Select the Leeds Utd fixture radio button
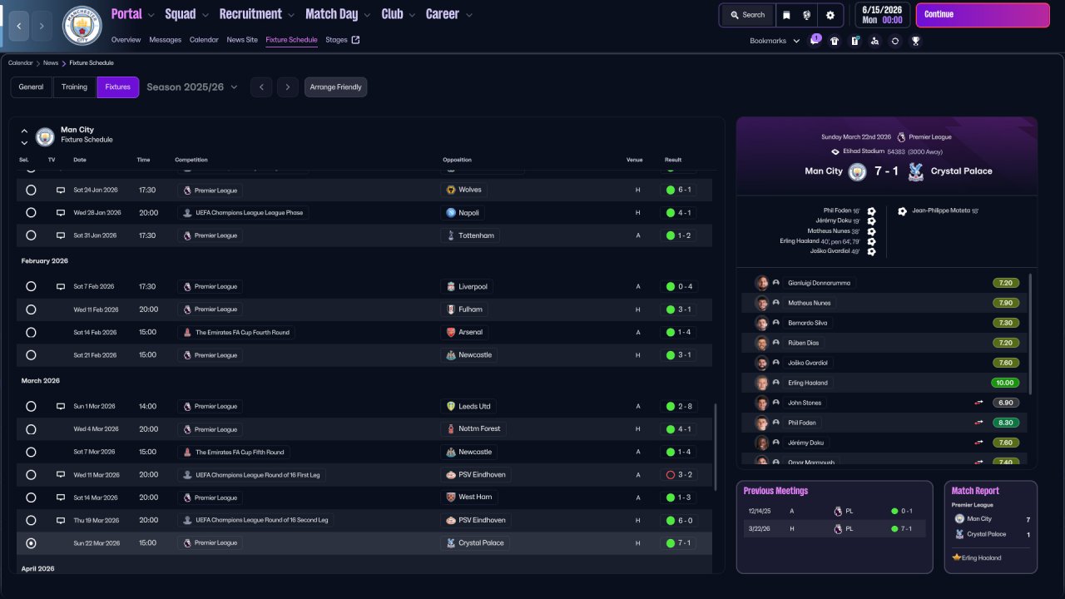Screen dimensions: 1065x599 (x=31, y=407)
